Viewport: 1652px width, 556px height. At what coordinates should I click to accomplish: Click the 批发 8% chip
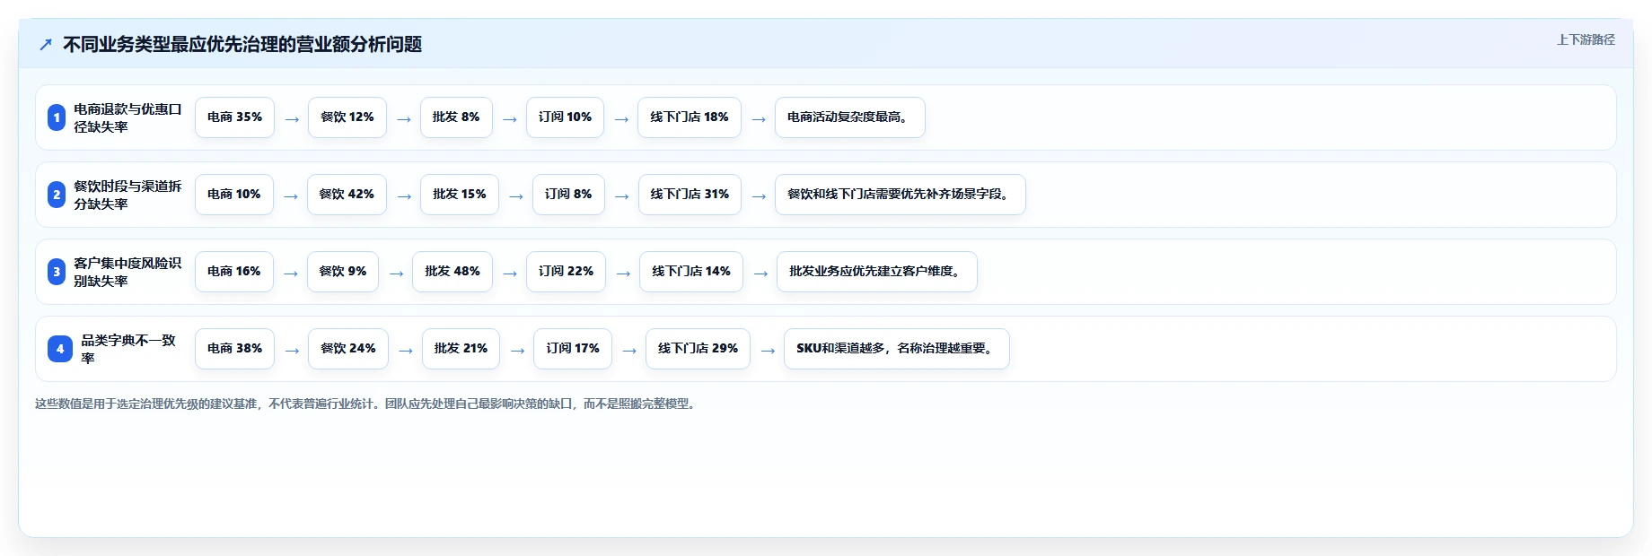(x=456, y=117)
